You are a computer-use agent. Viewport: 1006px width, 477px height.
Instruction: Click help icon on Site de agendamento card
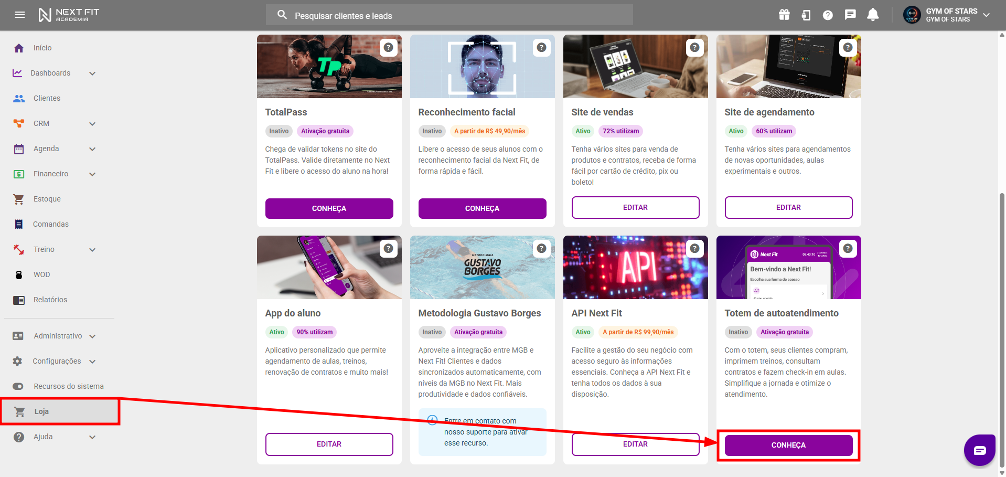coord(848,47)
